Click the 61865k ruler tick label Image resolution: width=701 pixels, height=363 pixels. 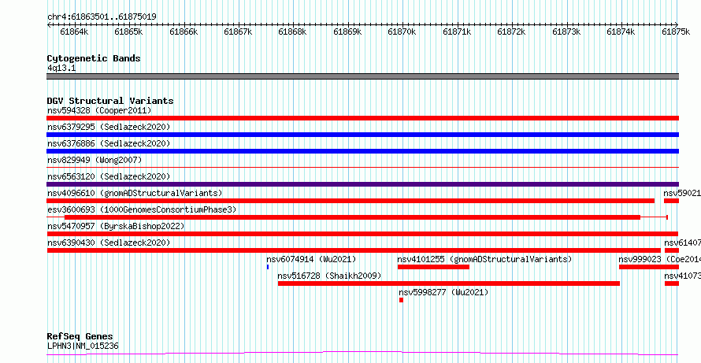coord(128,31)
